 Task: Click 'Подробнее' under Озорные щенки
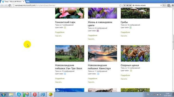click(x=125, y=75)
